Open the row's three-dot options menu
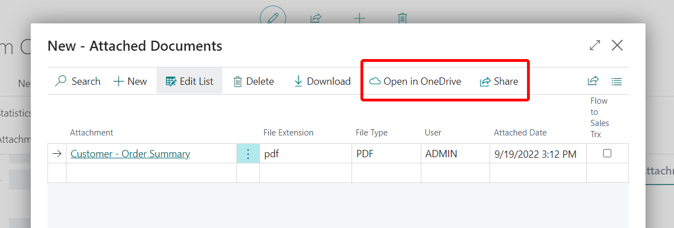The image size is (674, 228). tap(248, 154)
